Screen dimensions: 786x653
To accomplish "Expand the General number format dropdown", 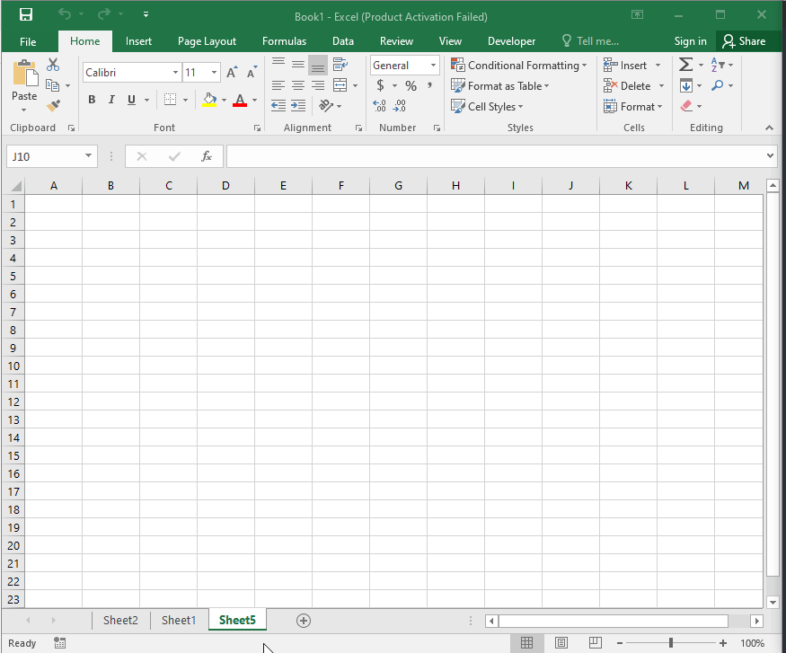I will pyautogui.click(x=433, y=66).
